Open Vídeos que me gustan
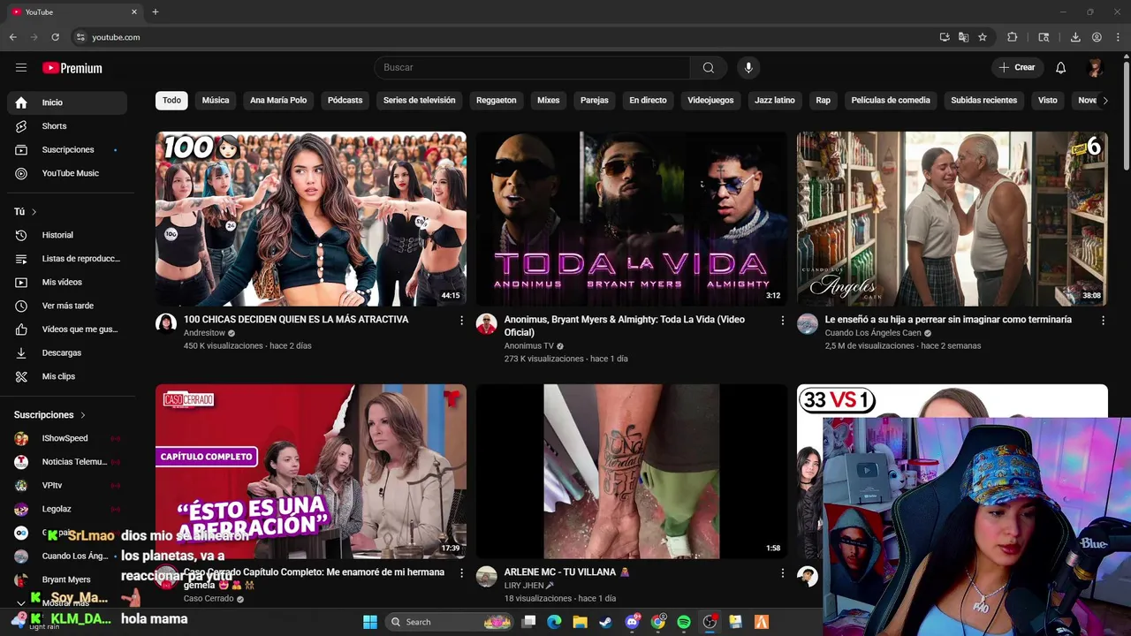1131x636 pixels. (x=67, y=329)
